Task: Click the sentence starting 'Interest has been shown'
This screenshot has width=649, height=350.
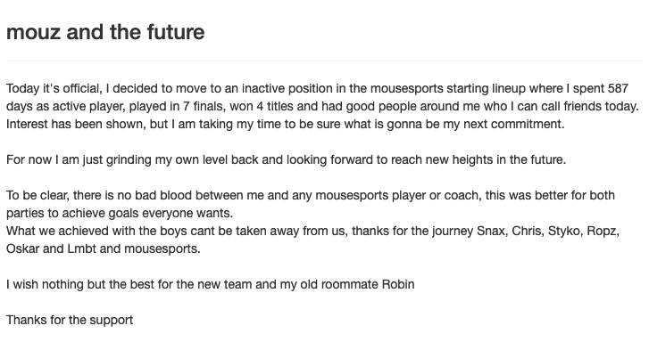Action: 285,124
